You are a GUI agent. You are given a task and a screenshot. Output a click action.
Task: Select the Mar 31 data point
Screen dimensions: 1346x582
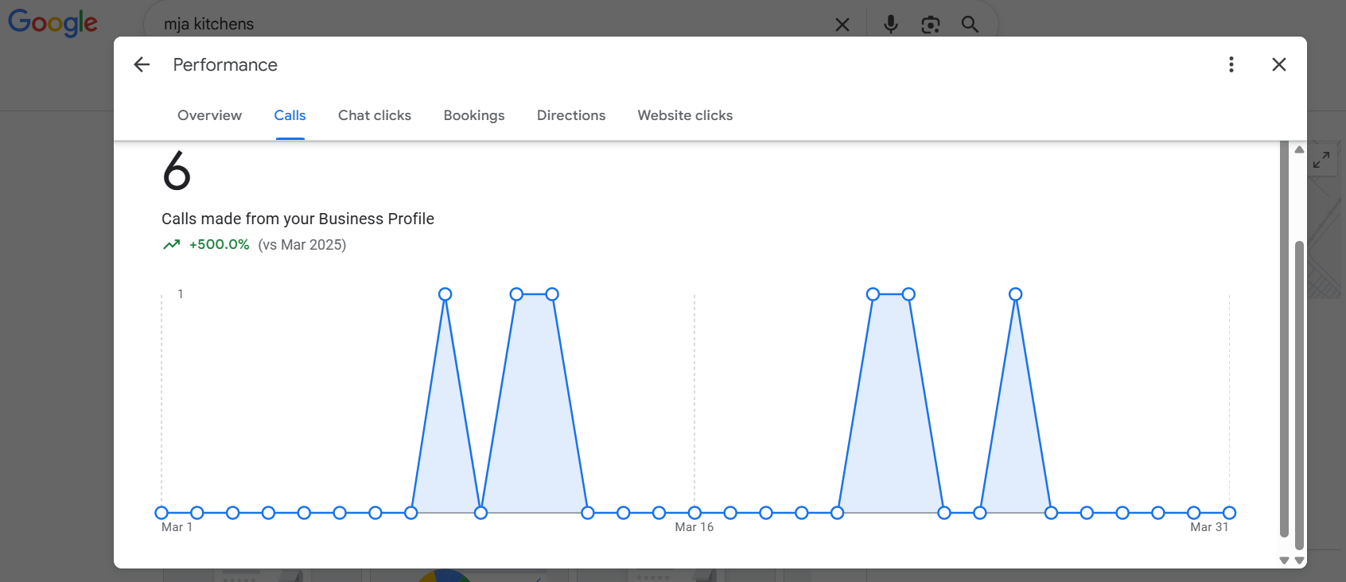click(1229, 513)
